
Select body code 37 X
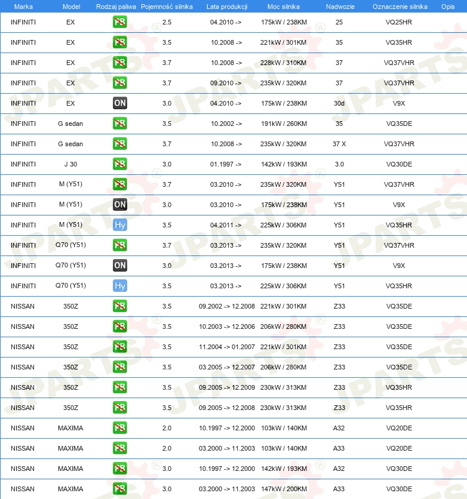[x=339, y=144]
